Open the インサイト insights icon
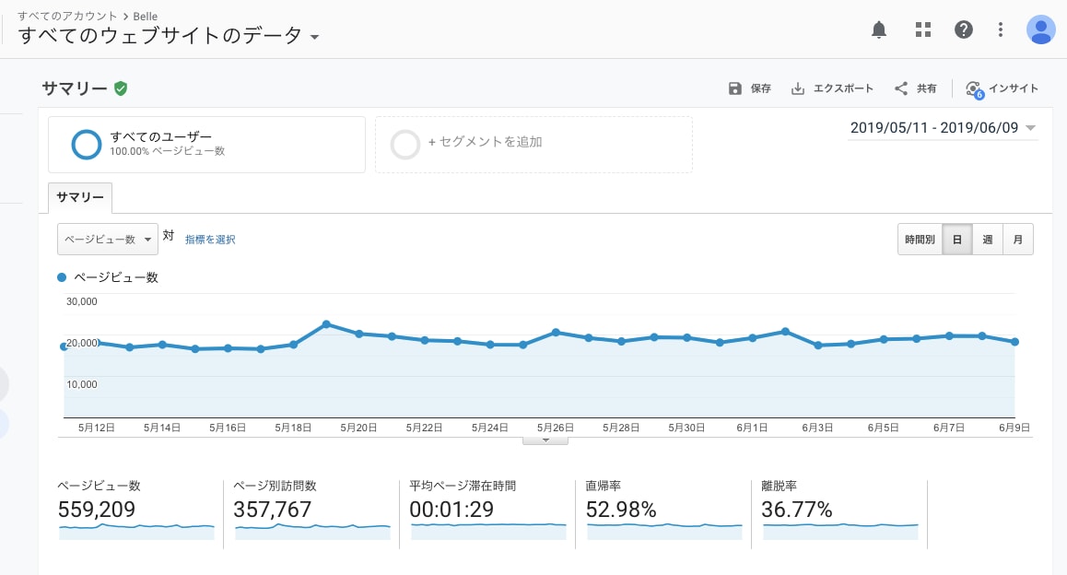The width and height of the screenshot is (1067, 575). 975,89
